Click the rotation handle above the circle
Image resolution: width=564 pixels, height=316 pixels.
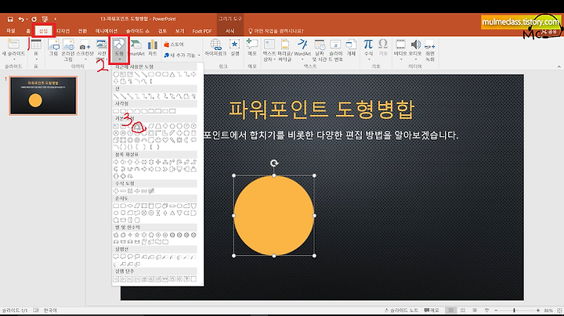(274, 163)
